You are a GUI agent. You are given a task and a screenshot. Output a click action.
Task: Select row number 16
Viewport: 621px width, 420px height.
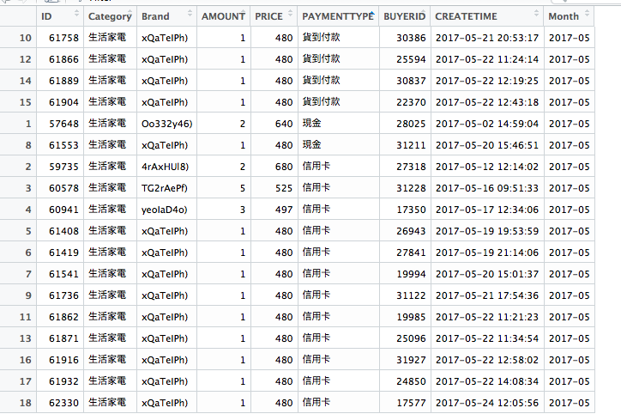click(26, 360)
